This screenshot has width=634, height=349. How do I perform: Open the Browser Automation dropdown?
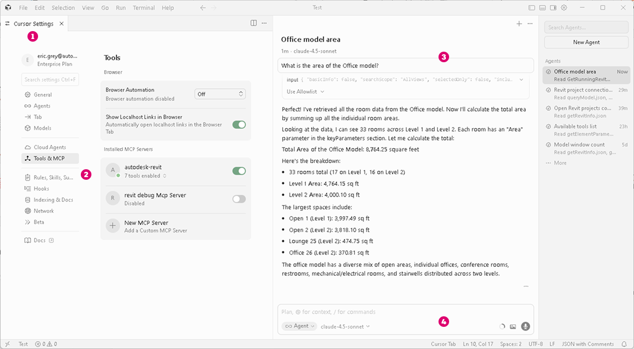pyautogui.click(x=220, y=94)
